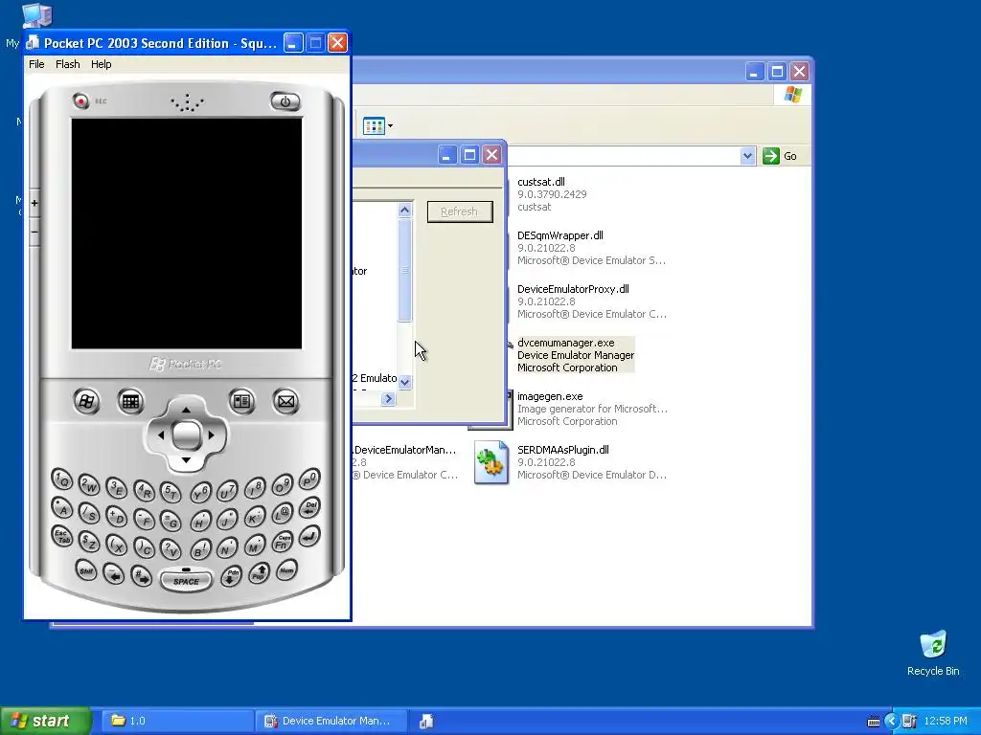Click scroll down arrow in Device Emulator Manager list

tap(405, 382)
